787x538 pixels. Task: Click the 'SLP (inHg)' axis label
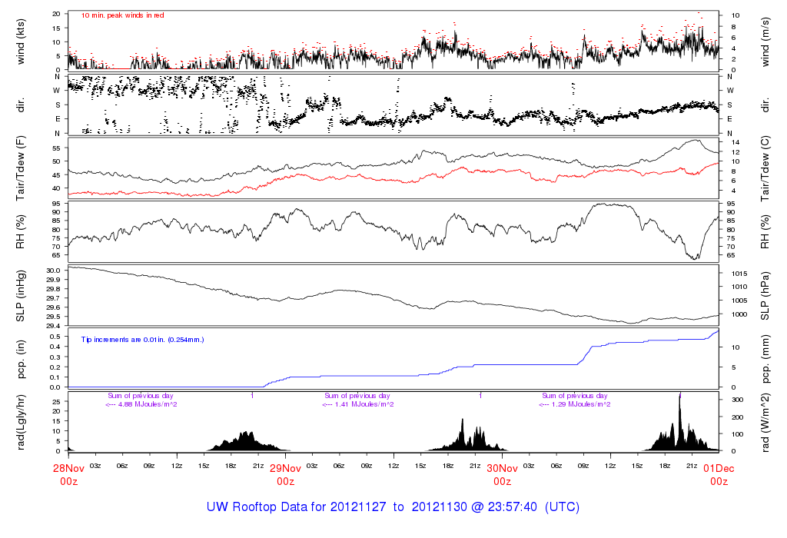pyautogui.click(x=21, y=296)
